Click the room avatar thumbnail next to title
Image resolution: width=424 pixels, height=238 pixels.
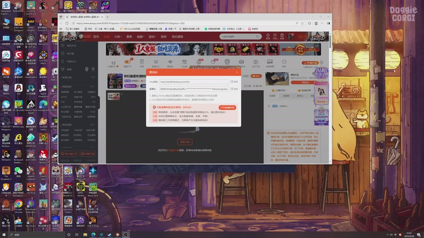point(115,81)
